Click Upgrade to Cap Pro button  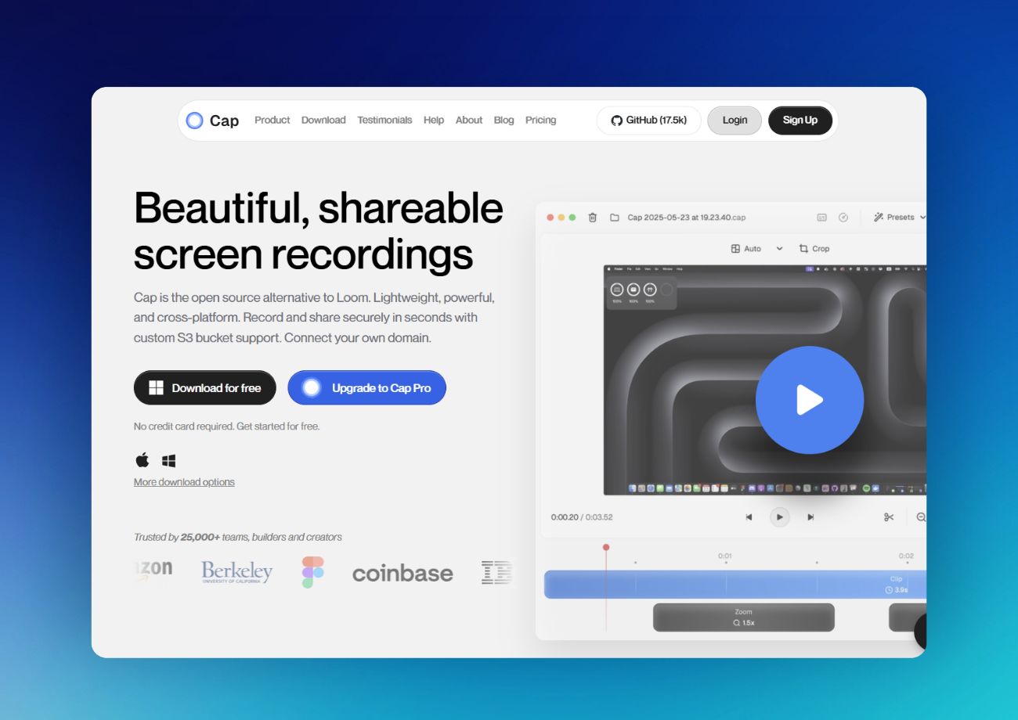(x=367, y=387)
